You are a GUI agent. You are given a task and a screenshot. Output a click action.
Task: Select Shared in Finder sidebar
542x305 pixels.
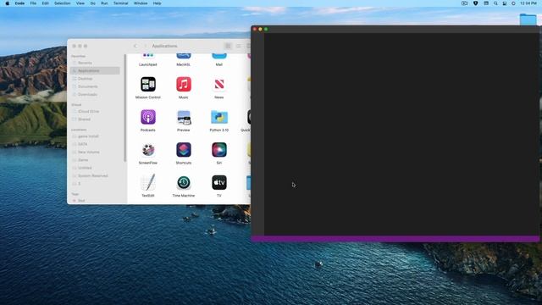click(x=95, y=119)
